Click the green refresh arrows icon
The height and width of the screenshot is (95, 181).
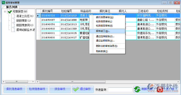(137, 89)
